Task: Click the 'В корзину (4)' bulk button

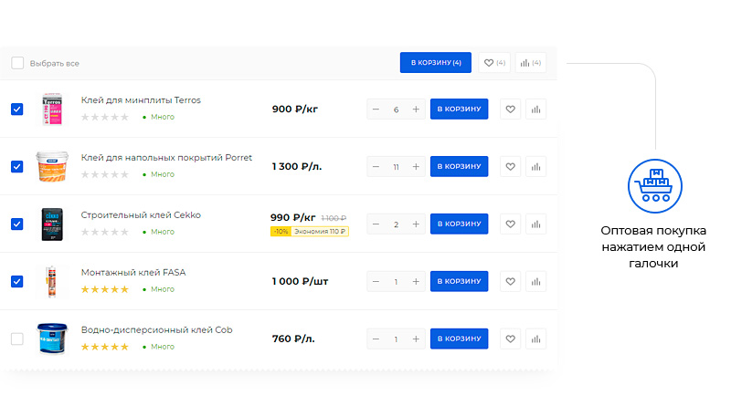Action: [x=436, y=63]
